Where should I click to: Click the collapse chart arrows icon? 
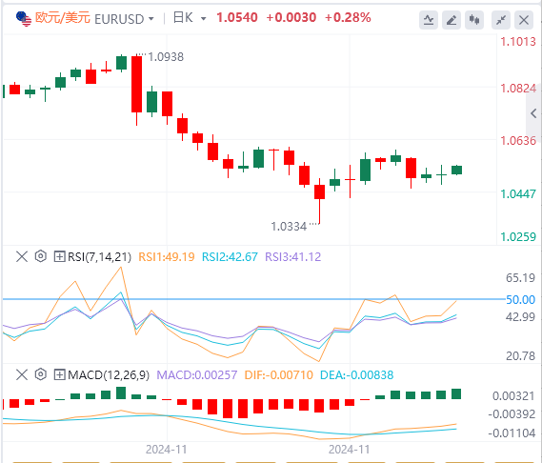pyautogui.click(x=501, y=20)
